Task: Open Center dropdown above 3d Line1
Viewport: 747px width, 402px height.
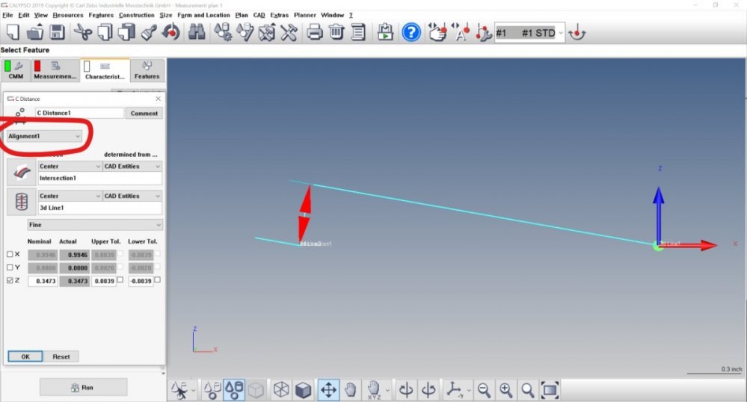Action: pos(70,196)
